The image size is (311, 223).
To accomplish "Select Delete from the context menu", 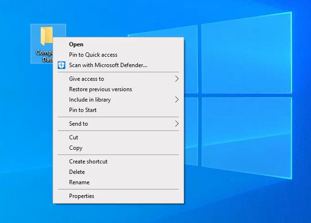I will [77, 172].
